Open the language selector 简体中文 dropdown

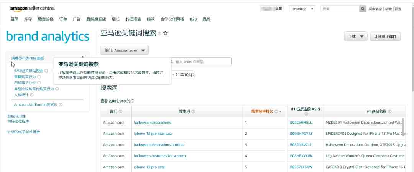[x=302, y=9]
